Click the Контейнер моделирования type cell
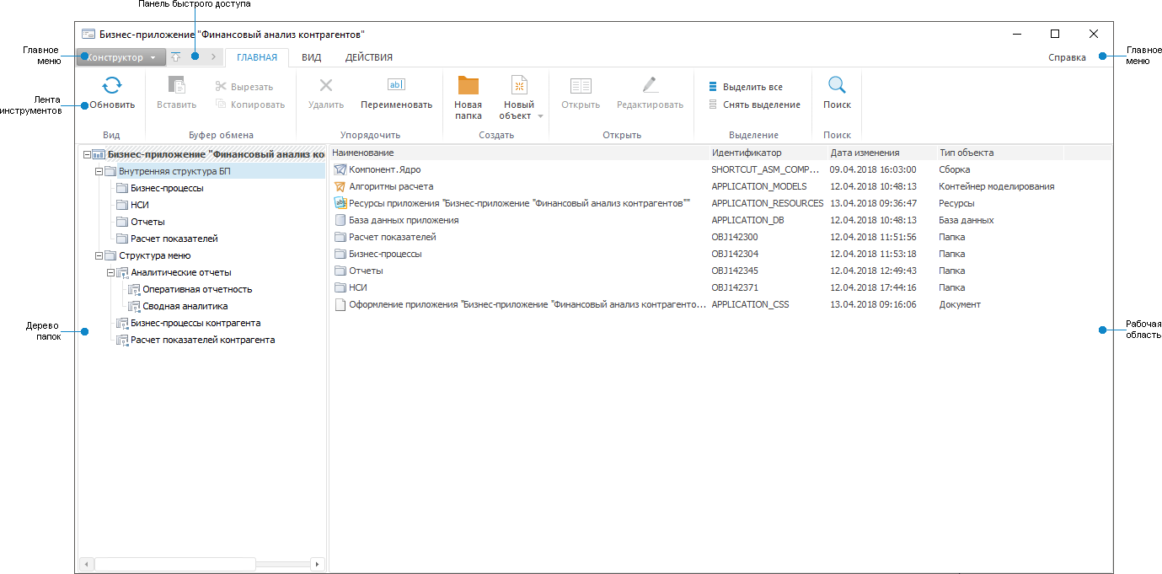The width and height of the screenshot is (1162, 574). click(x=997, y=186)
